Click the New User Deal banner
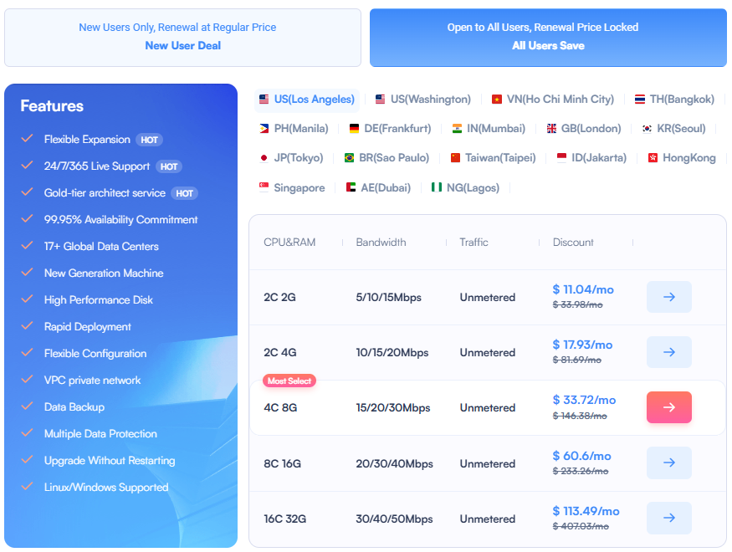Image resolution: width=732 pixels, height=552 pixels. pyautogui.click(x=182, y=37)
